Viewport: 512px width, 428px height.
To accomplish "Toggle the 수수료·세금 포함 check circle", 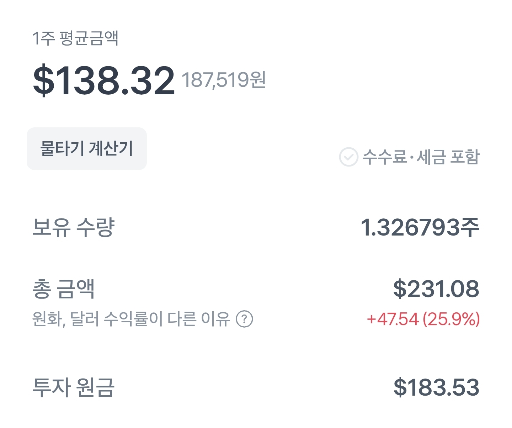I will click(x=348, y=157).
